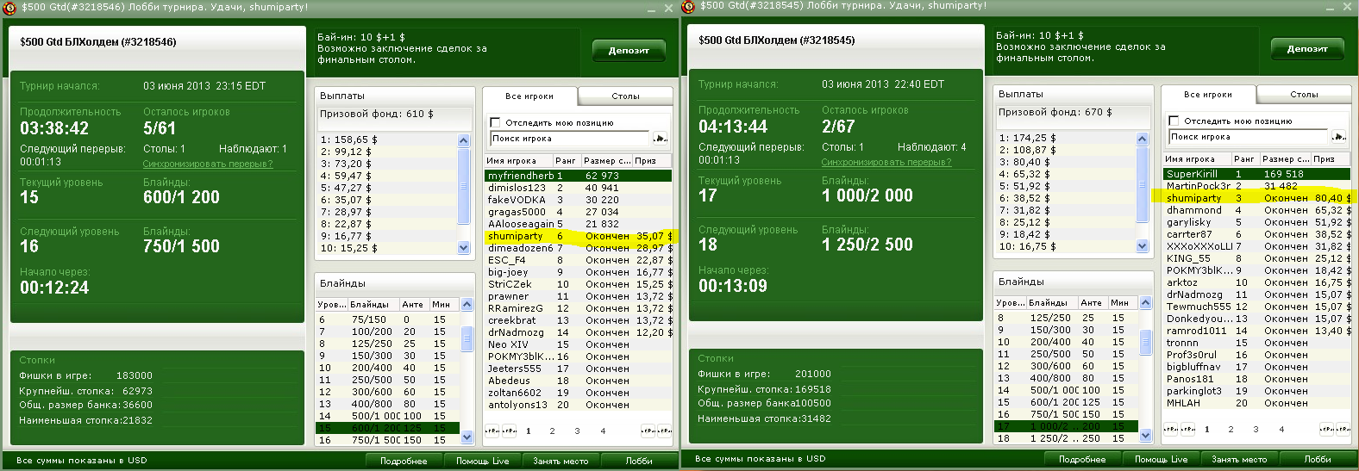Enable position tracking checkbox in left lobby

click(x=496, y=123)
